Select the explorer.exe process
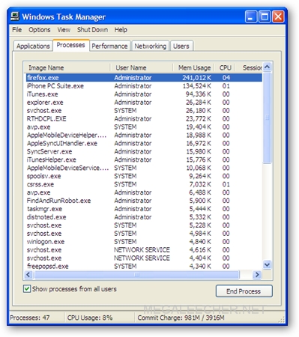The width and height of the screenshot is (299, 337). click(x=144, y=103)
